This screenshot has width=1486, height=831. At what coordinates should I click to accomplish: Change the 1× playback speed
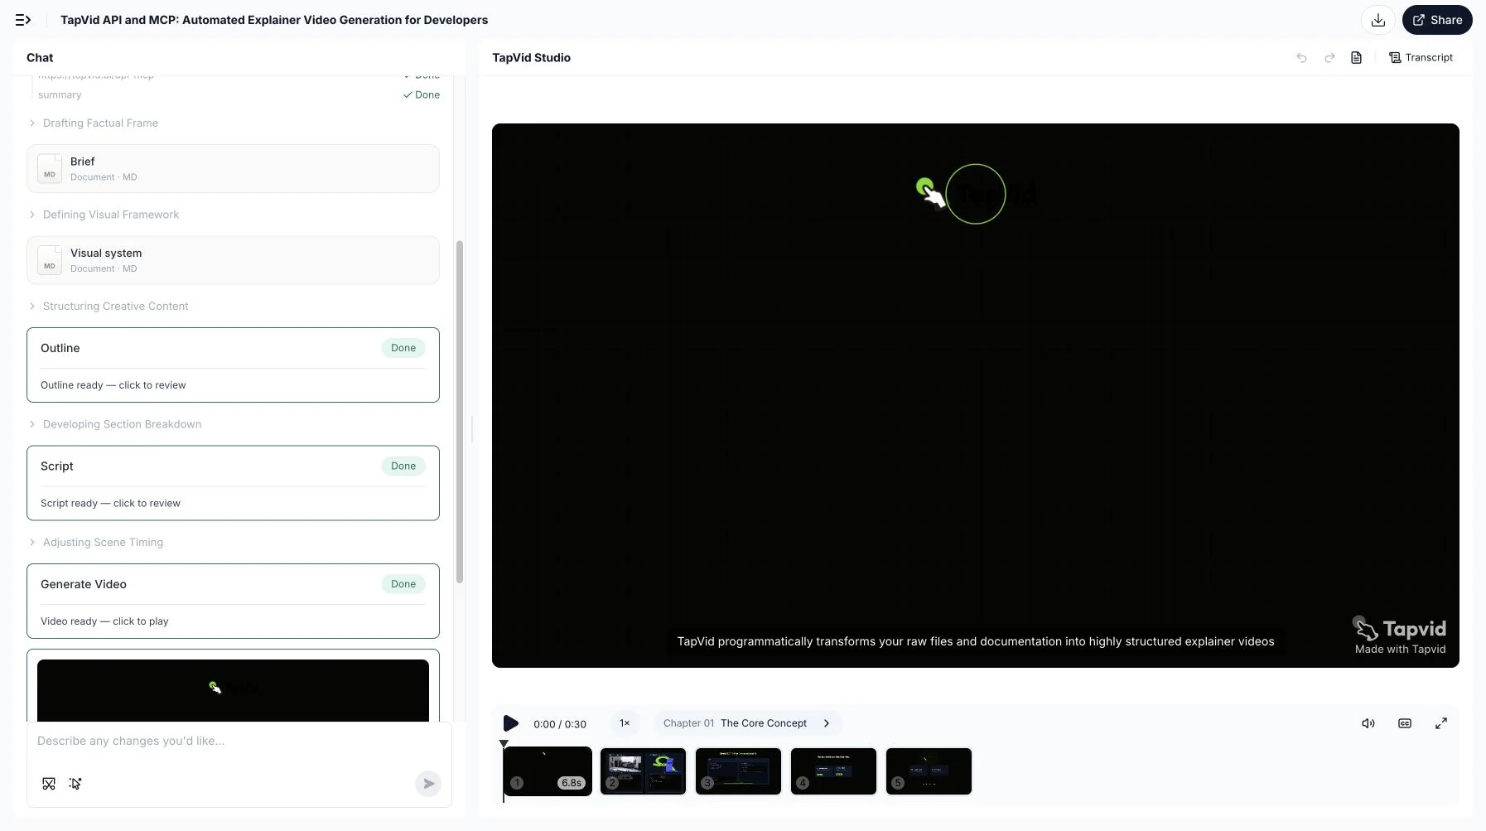point(625,723)
